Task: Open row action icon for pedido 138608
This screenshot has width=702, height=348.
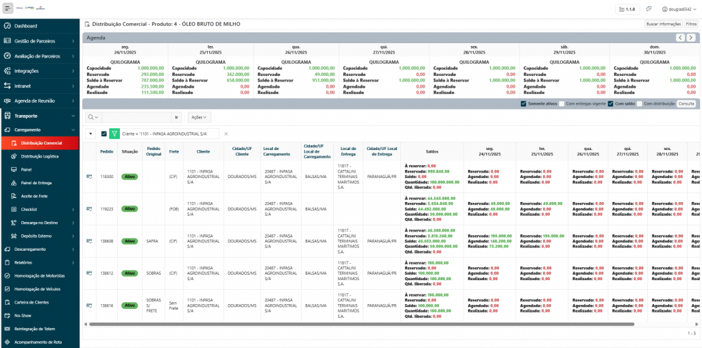Action: [89, 241]
